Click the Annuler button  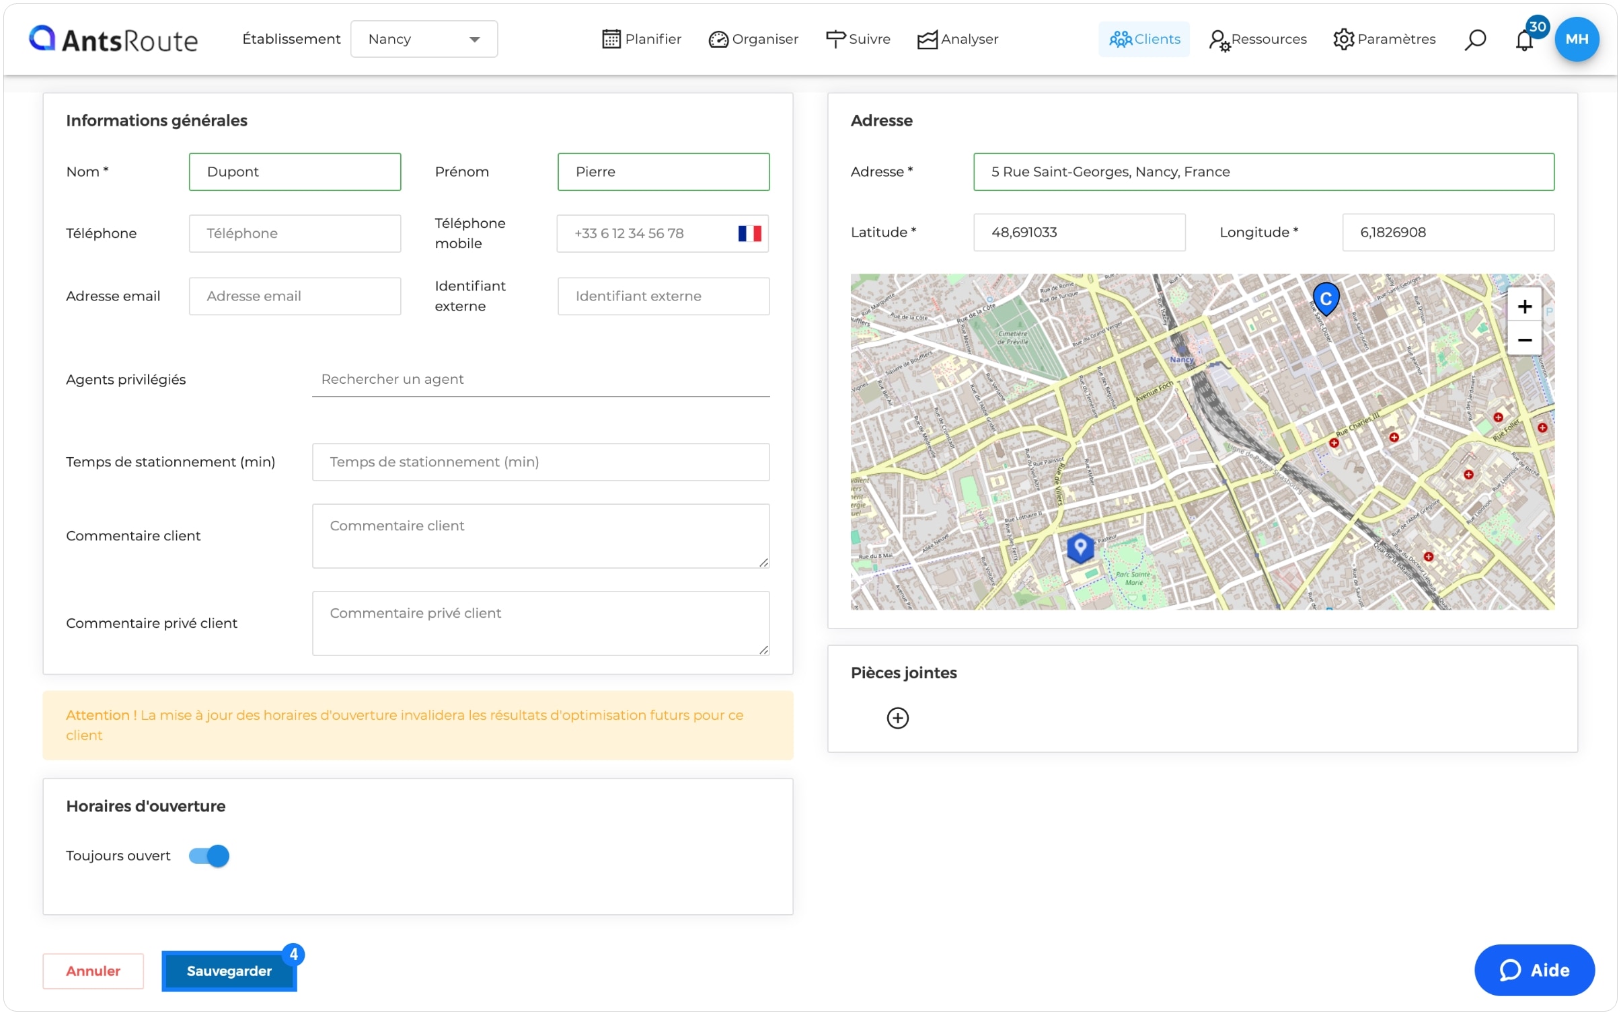[93, 971]
